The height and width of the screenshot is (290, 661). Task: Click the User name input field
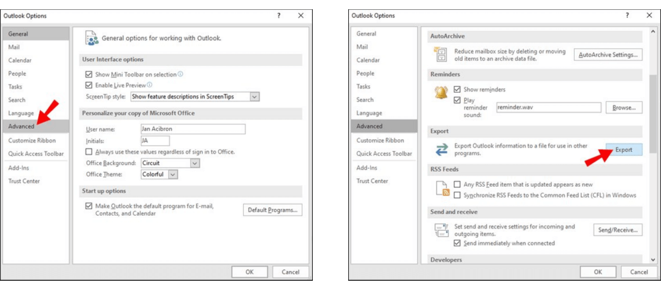click(x=193, y=129)
